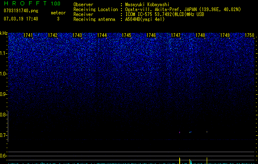
Task: Click the meteor echo just after 1748
Action: click(207, 132)
